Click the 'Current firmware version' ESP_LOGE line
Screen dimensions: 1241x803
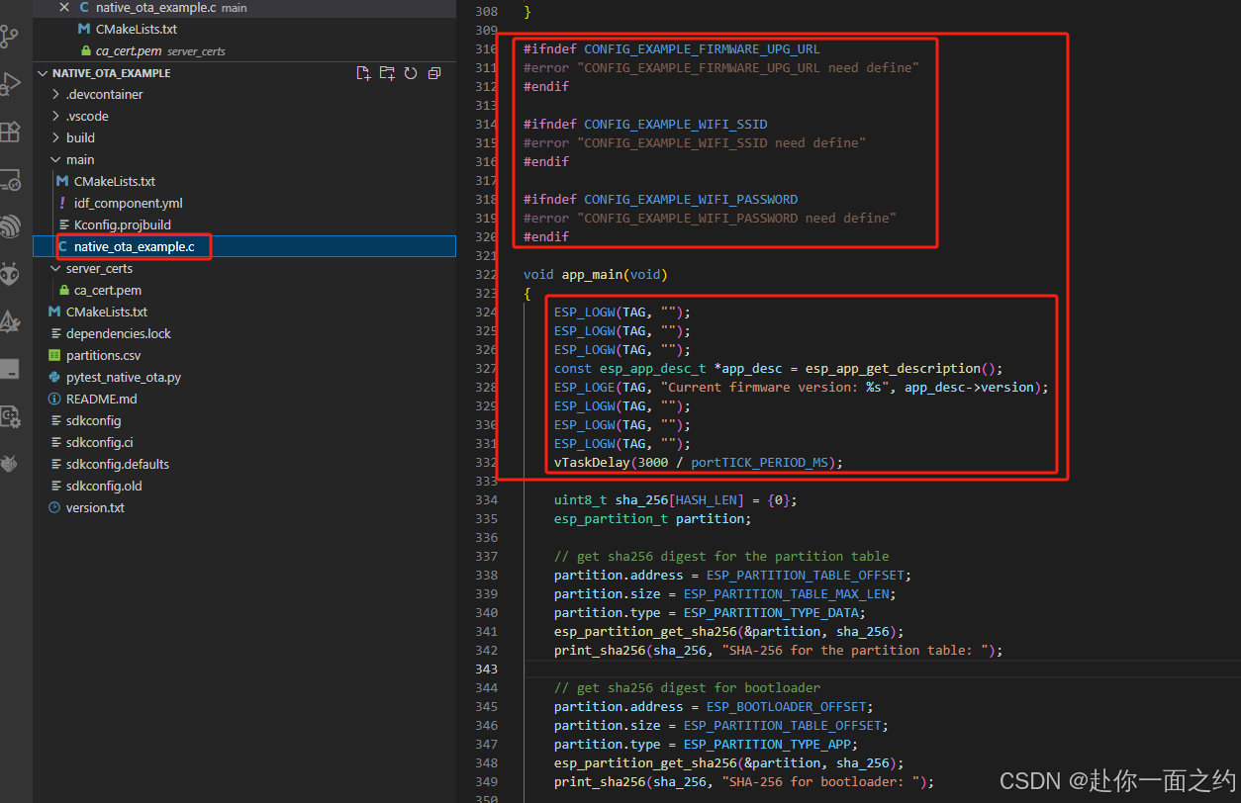pos(801,388)
